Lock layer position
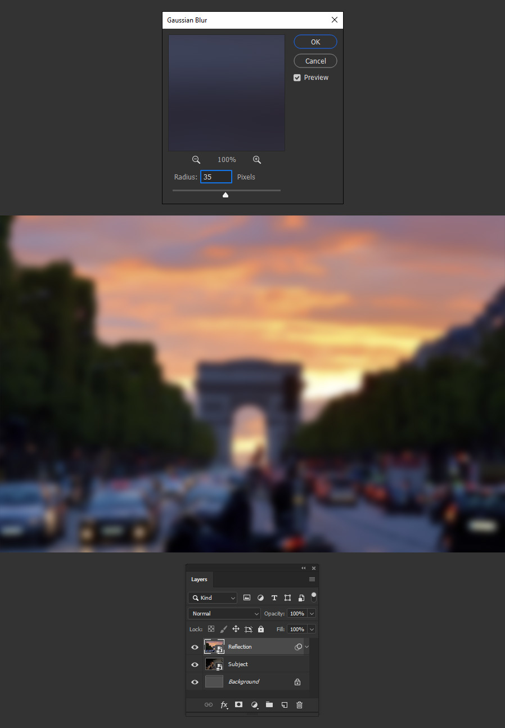 coord(236,629)
